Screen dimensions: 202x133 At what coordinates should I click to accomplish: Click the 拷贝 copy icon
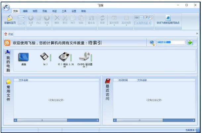[x=73, y=18]
